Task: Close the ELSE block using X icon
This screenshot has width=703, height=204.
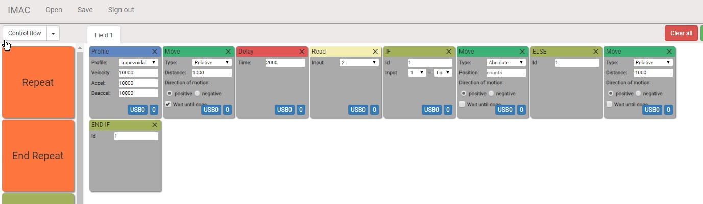Action: (596, 52)
